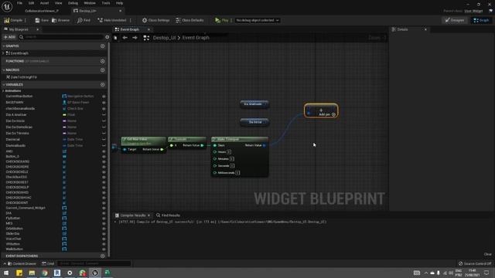The height and width of the screenshot is (278, 495).
Task: Toggle visibility of DIA variable
Action: [x=104, y=213]
